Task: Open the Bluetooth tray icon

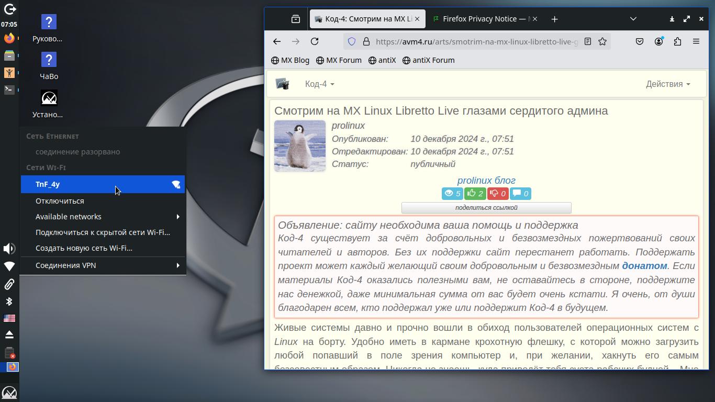Action: [x=9, y=301]
